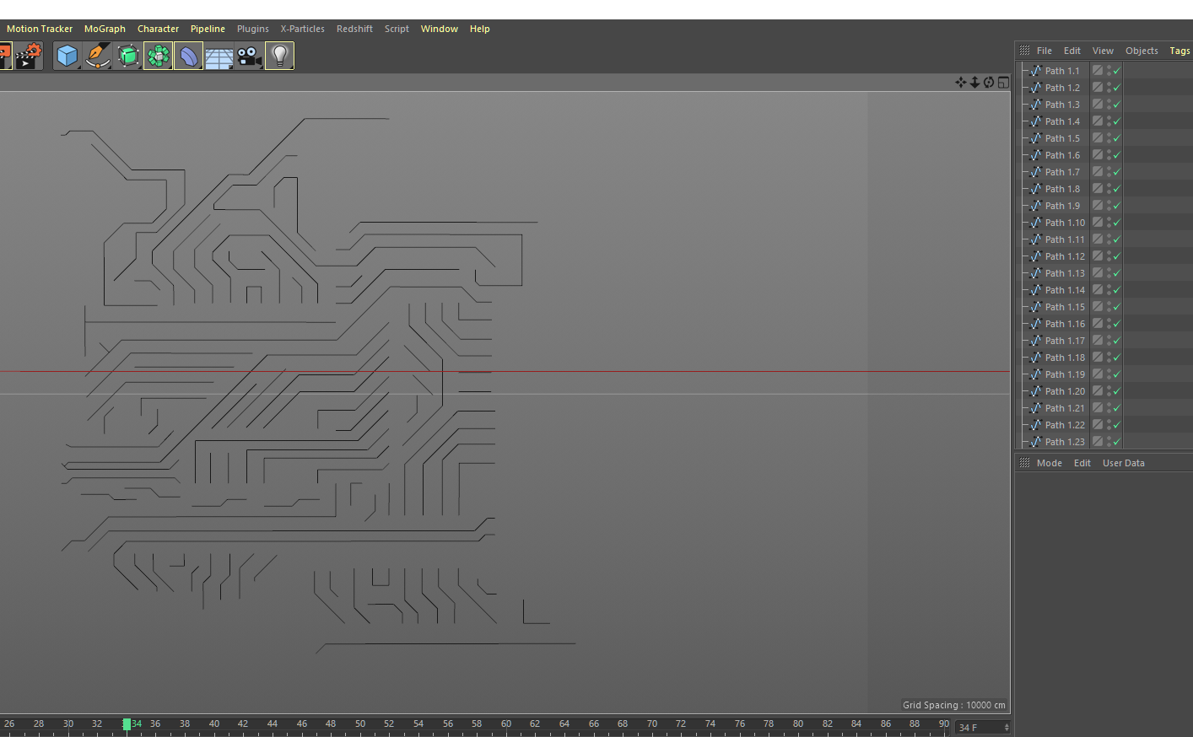
Task: Disable Path 1.1 via green checkmark
Action: (x=1117, y=71)
